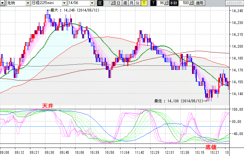Switch chart to 週 (weekly) bars
244x156 pixels.
click(x=125, y=3)
